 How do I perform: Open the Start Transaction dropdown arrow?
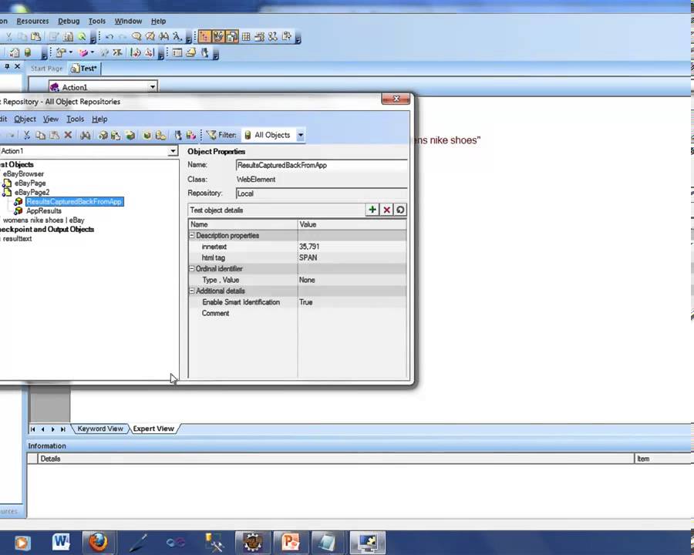(92, 52)
